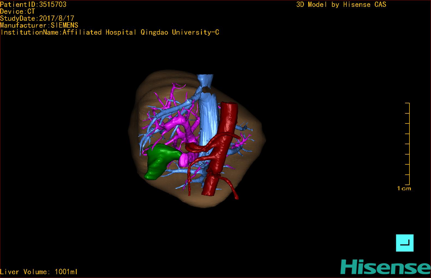Select the PatientID:3515703 text

pos(33,4)
